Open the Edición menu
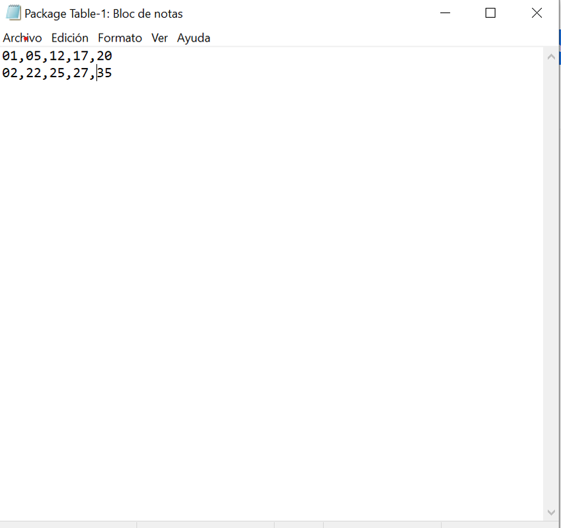The height and width of the screenshot is (528, 561). click(x=70, y=38)
